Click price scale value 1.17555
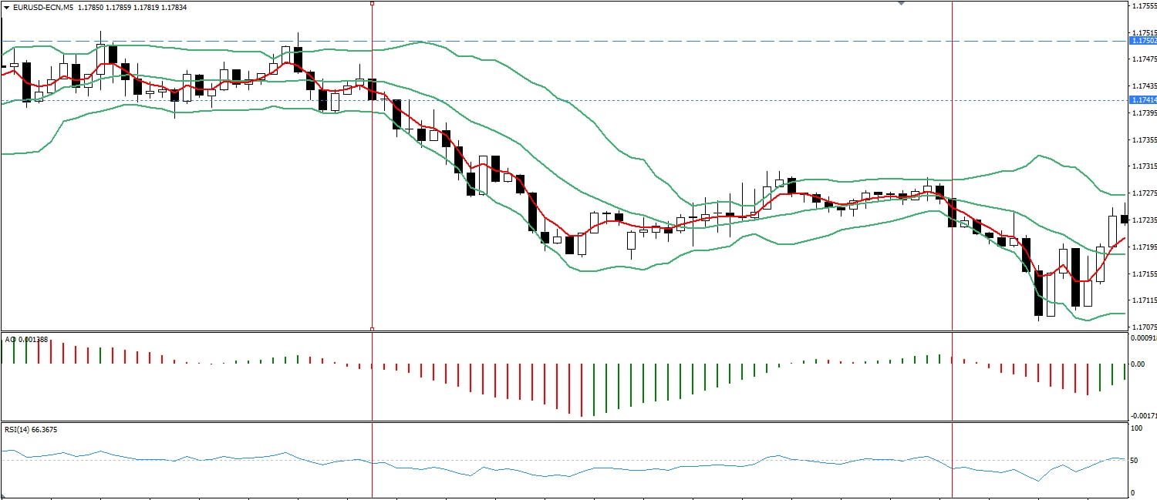Image resolution: width=1157 pixels, height=500 pixels. click(x=1144, y=6)
